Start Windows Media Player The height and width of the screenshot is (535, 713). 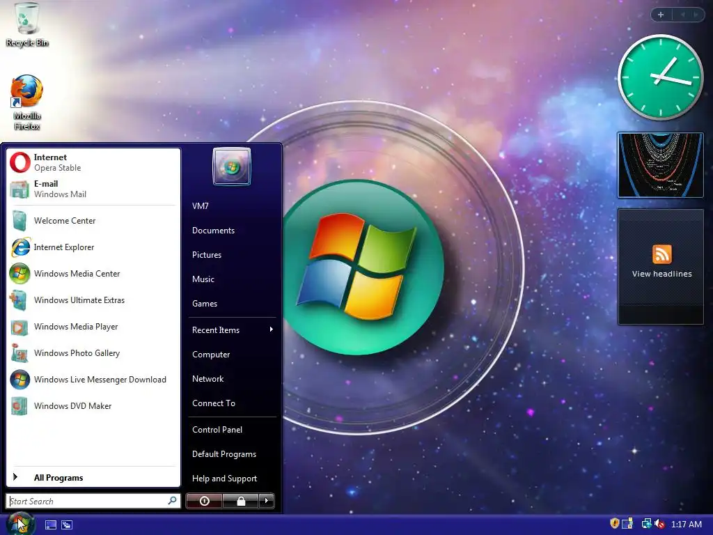tap(93, 327)
